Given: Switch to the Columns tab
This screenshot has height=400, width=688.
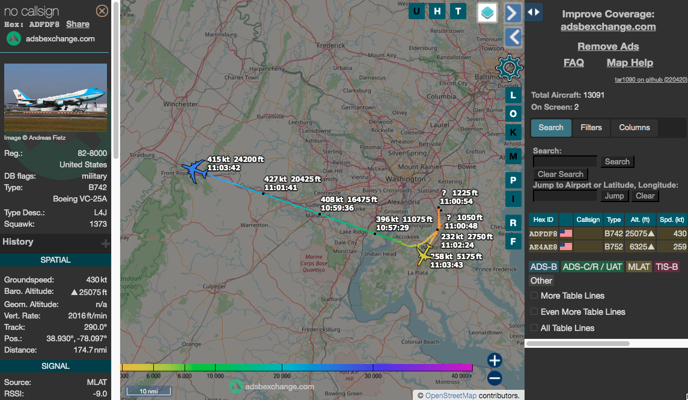Looking at the screenshot, I should [634, 128].
